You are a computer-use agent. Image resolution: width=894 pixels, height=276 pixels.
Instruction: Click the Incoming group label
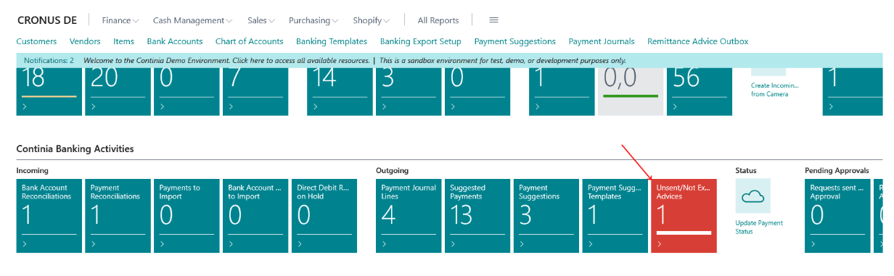point(32,171)
